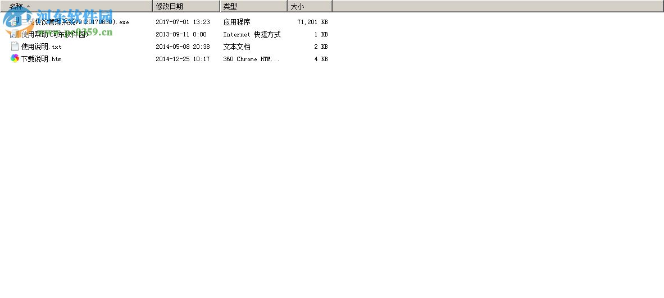Click type cell 360 Chrome HTM...
Screen dimensions: 664x298
pos(252,59)
